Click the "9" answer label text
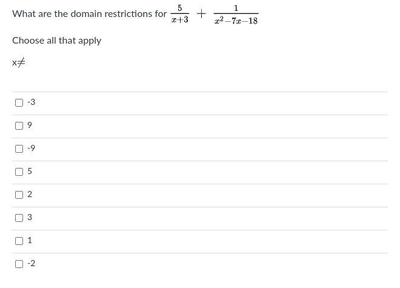This screenshot has height=288, width=400. [x=30, y=125]
